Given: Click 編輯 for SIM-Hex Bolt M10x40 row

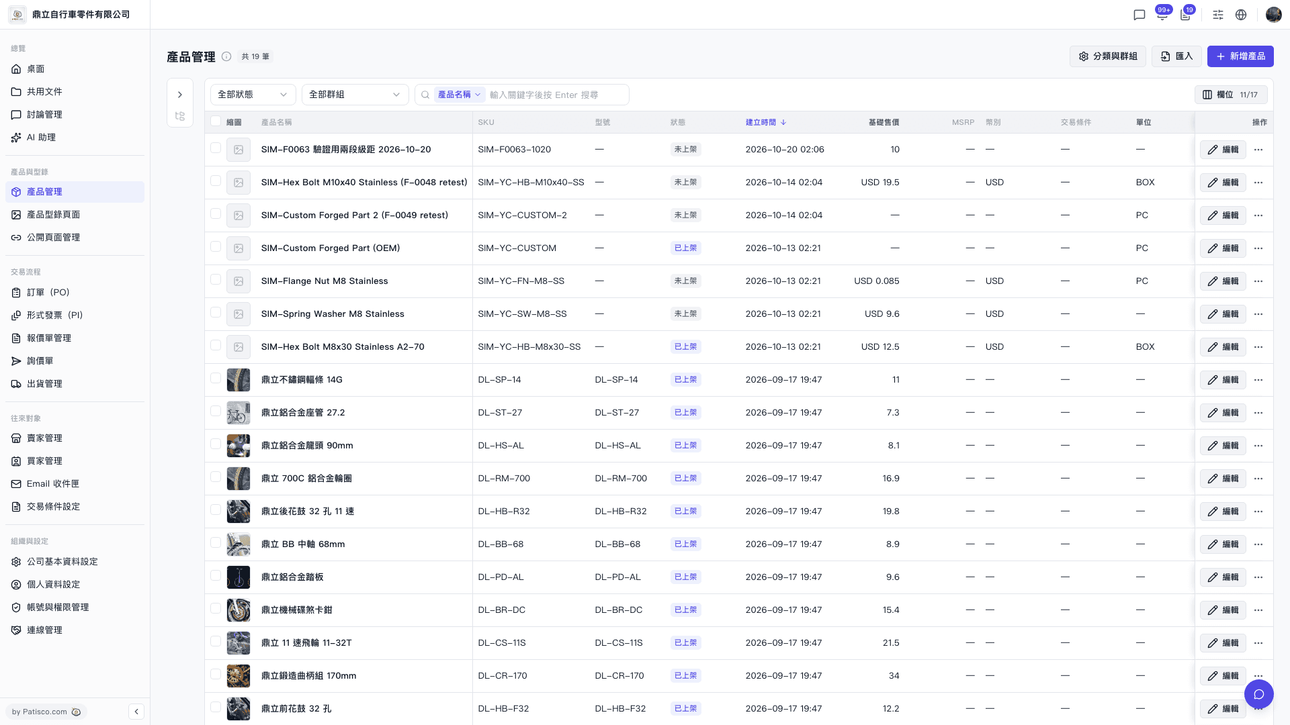Looking at the screenshot, I should [x=1223, y=183].
